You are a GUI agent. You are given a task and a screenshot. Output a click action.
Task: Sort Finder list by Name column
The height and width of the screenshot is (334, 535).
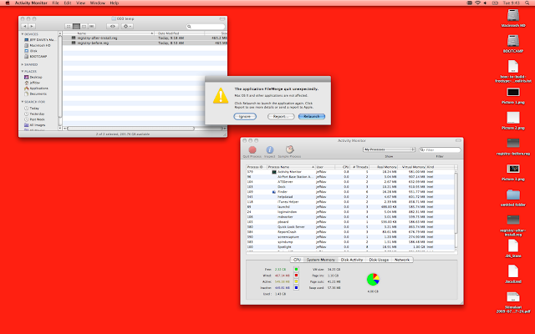[x=109, y=33]
